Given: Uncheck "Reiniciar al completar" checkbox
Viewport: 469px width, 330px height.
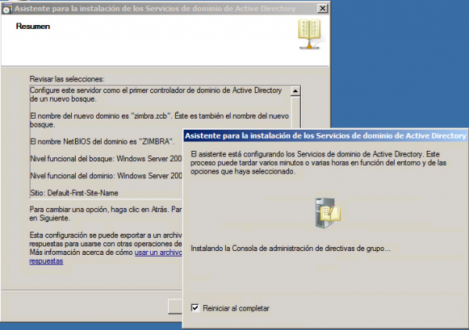Looking at the screenshot, I should pyautogui.click(x=195, y=307).
